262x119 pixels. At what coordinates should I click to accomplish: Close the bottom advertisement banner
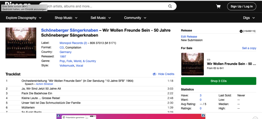pos(255,118)
